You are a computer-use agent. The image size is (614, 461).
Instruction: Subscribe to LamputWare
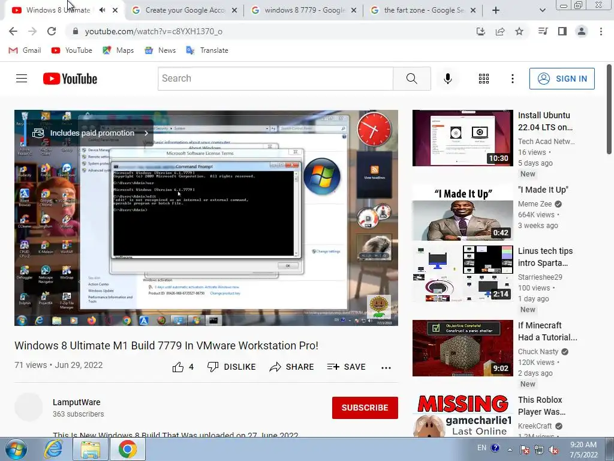(365, 408)
